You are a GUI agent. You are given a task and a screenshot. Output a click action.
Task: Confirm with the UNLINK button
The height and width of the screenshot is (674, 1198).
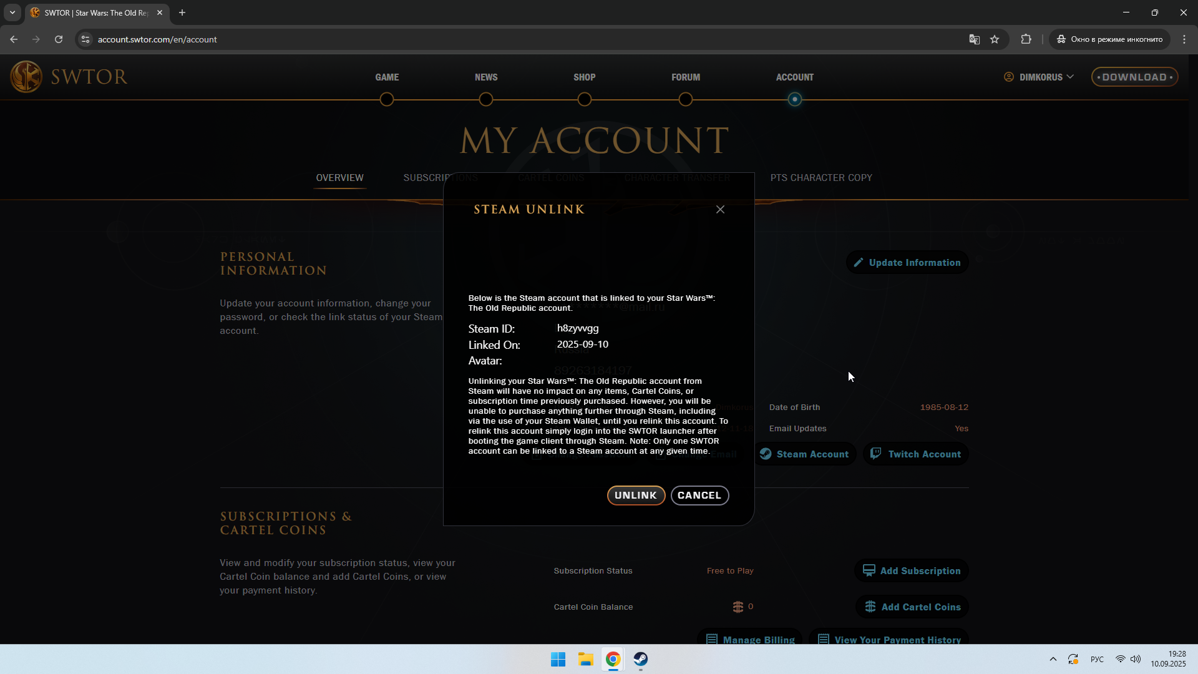[636, 496]
